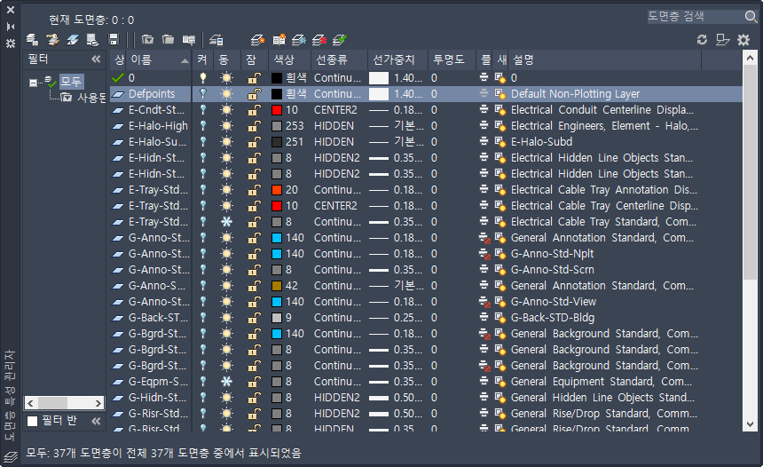Screen dimensions: 763x467
Task: Open linetype CENTER2 for E-Cndt-St layer
Action: pos(335,110)
